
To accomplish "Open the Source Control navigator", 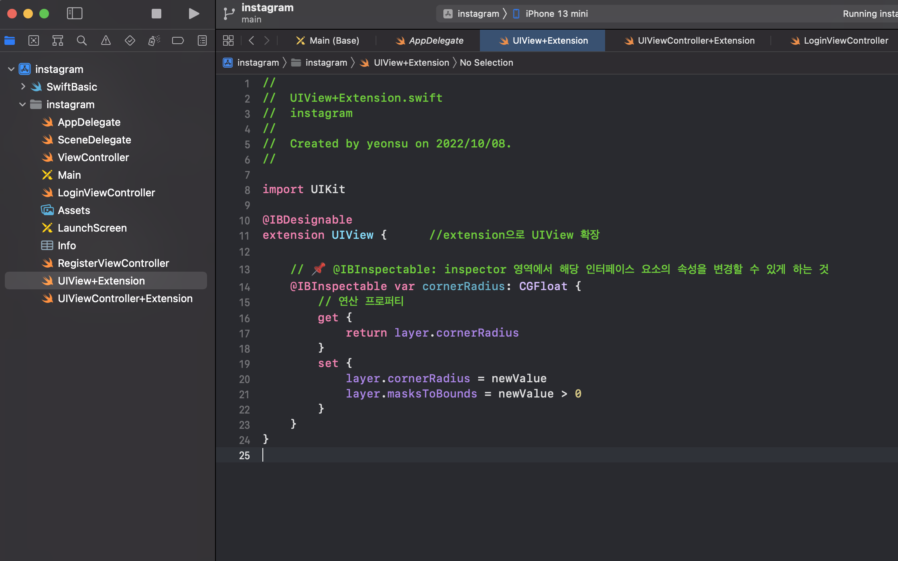I will [x=34, y=40].
